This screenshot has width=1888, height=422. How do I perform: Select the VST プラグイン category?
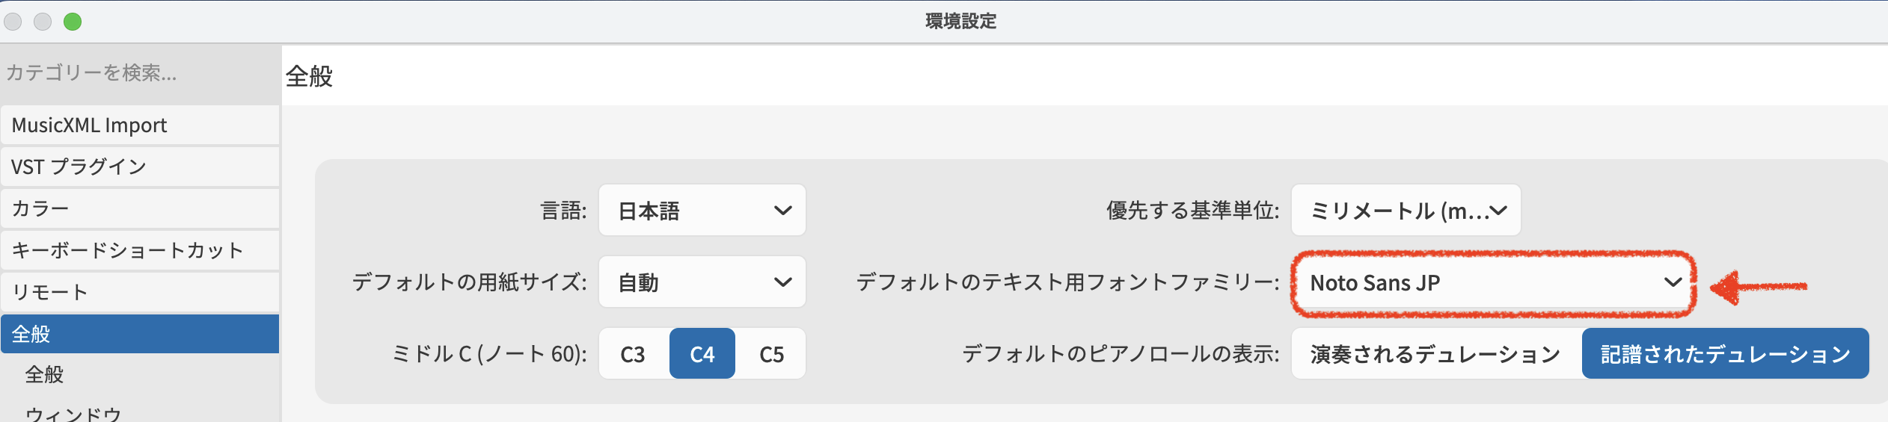139,167
